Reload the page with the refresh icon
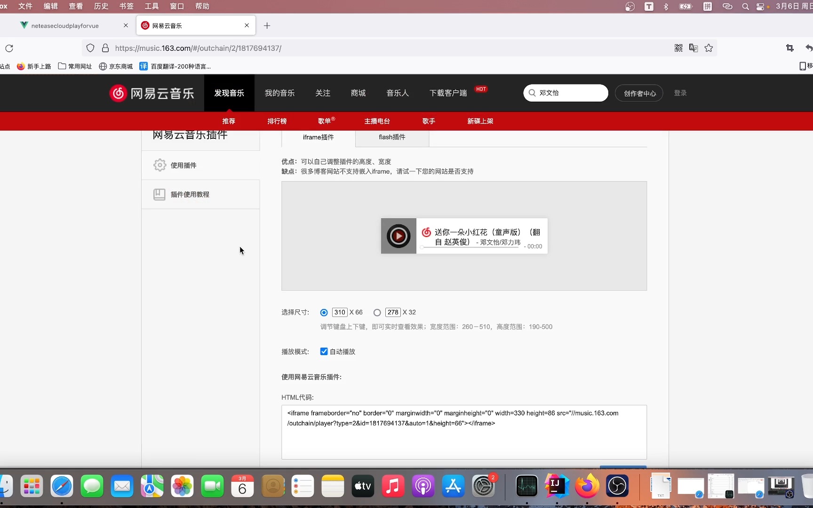Image resolution: width=813 pixels, height=508 pixels. point(9,48)
